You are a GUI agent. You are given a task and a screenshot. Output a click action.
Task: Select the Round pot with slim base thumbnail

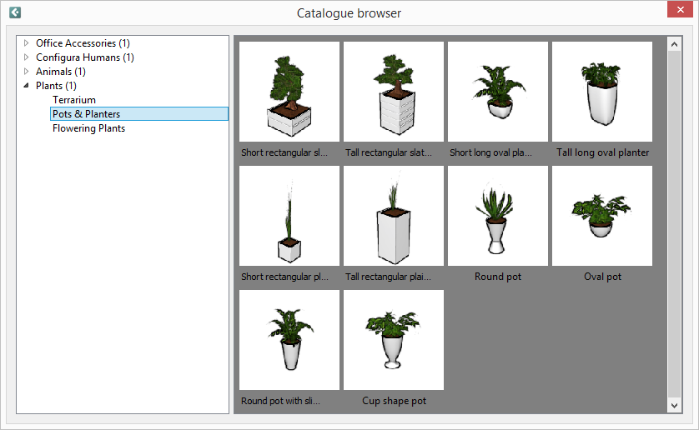click(x=289, y=340)
